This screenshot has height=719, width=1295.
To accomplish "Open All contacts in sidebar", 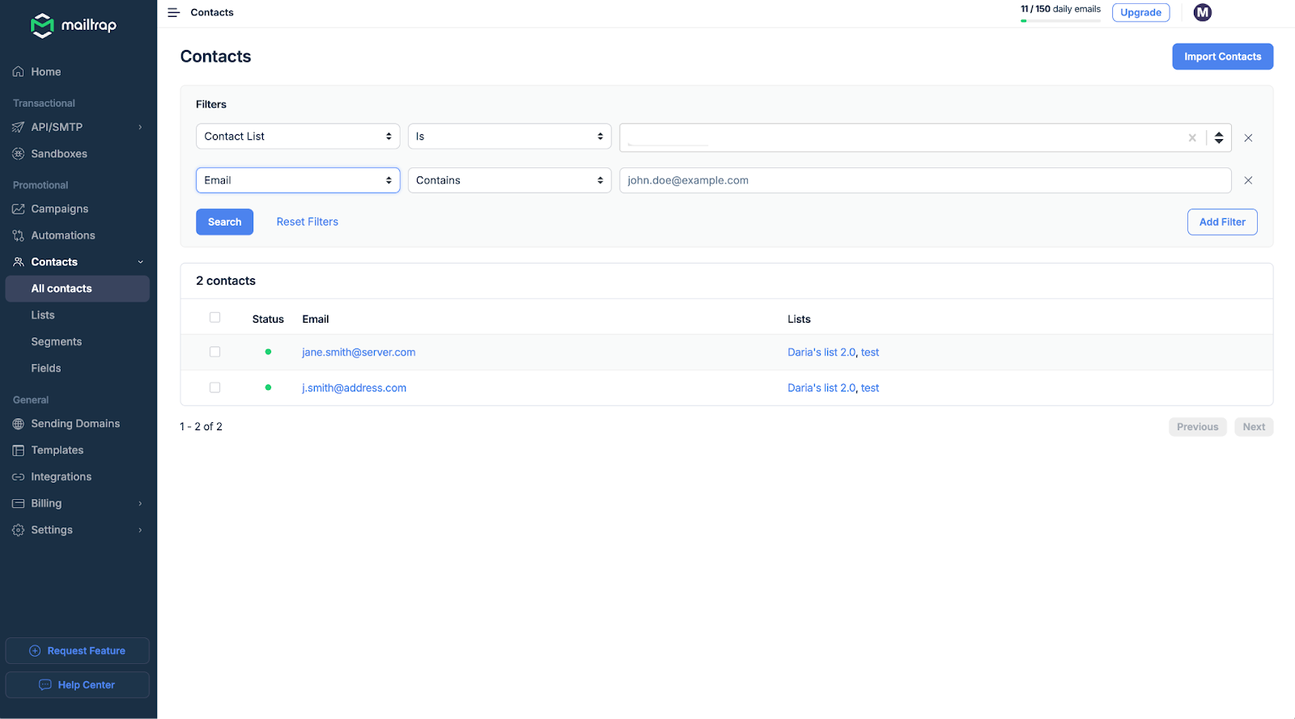I will [x=77, y=289].
